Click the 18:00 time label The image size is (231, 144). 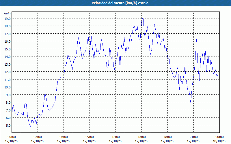pyautogui.click(x=167, y=137)
